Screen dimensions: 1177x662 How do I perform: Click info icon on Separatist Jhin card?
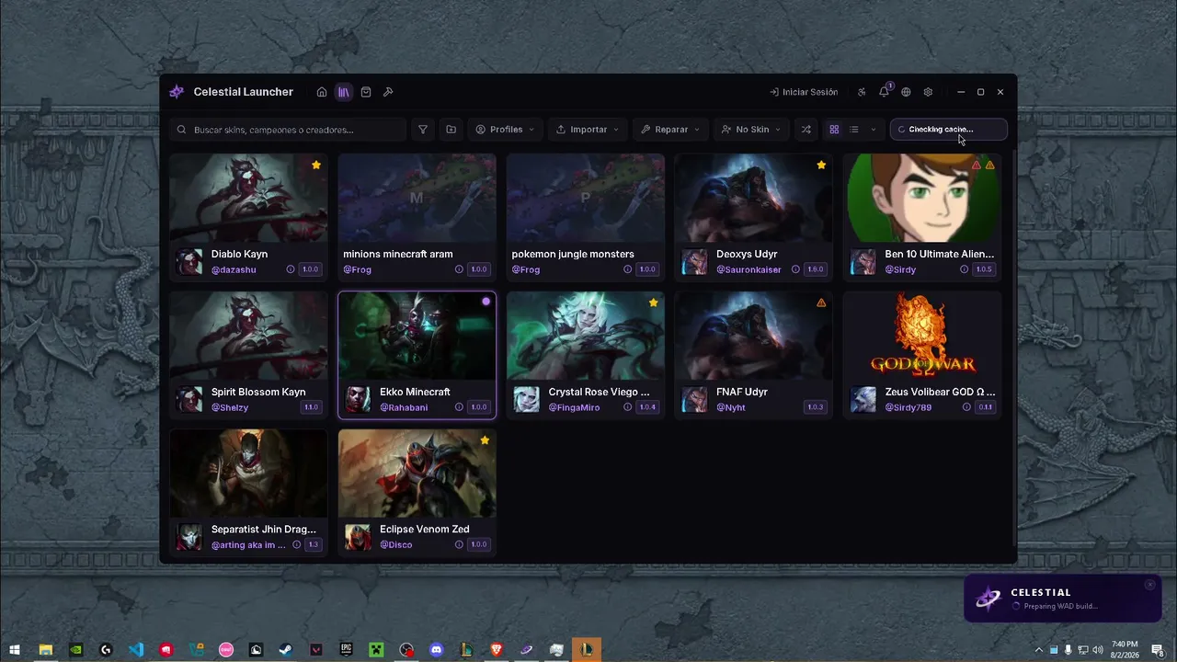[x=296, y=545]
